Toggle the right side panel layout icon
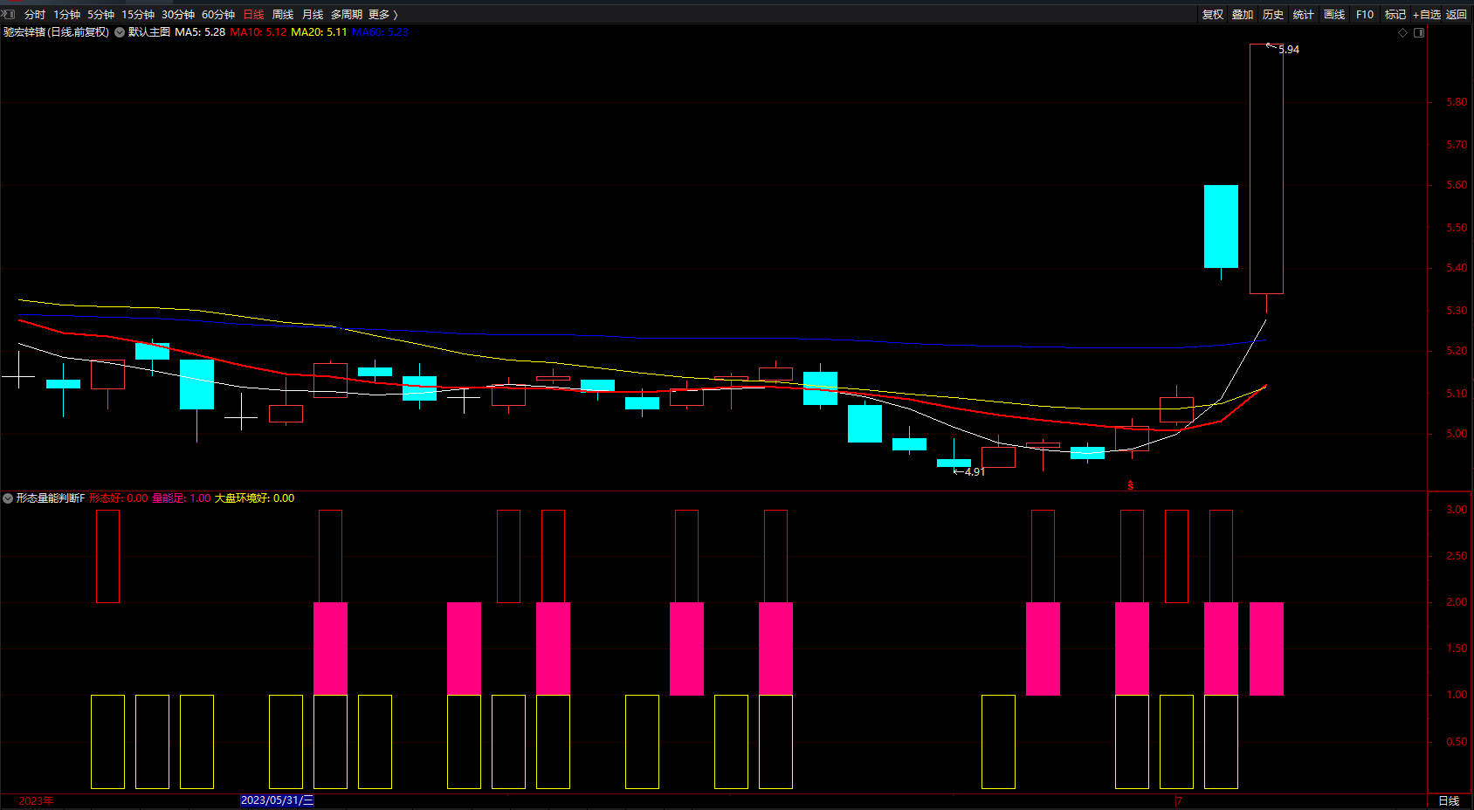The height and width of the screenshot is (810, 1474). tap(1419, 32)
